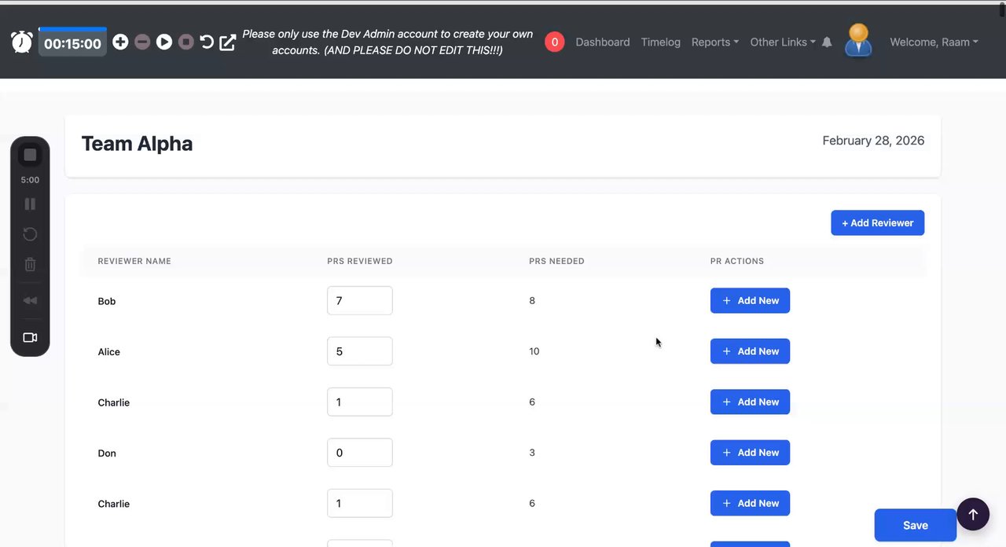This screenshot has height=547, width=1006.
Task: Click Alice's PRs Reviewed input field
Action: [x=359, y=351]
